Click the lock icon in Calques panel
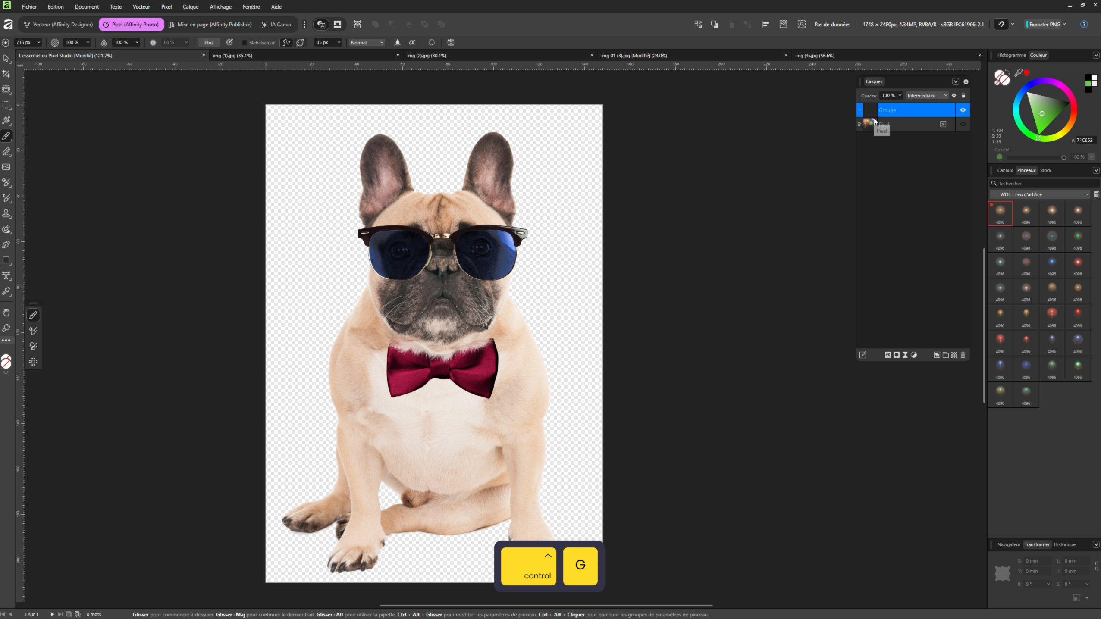1101x619 pixels. tap(963, 95)
